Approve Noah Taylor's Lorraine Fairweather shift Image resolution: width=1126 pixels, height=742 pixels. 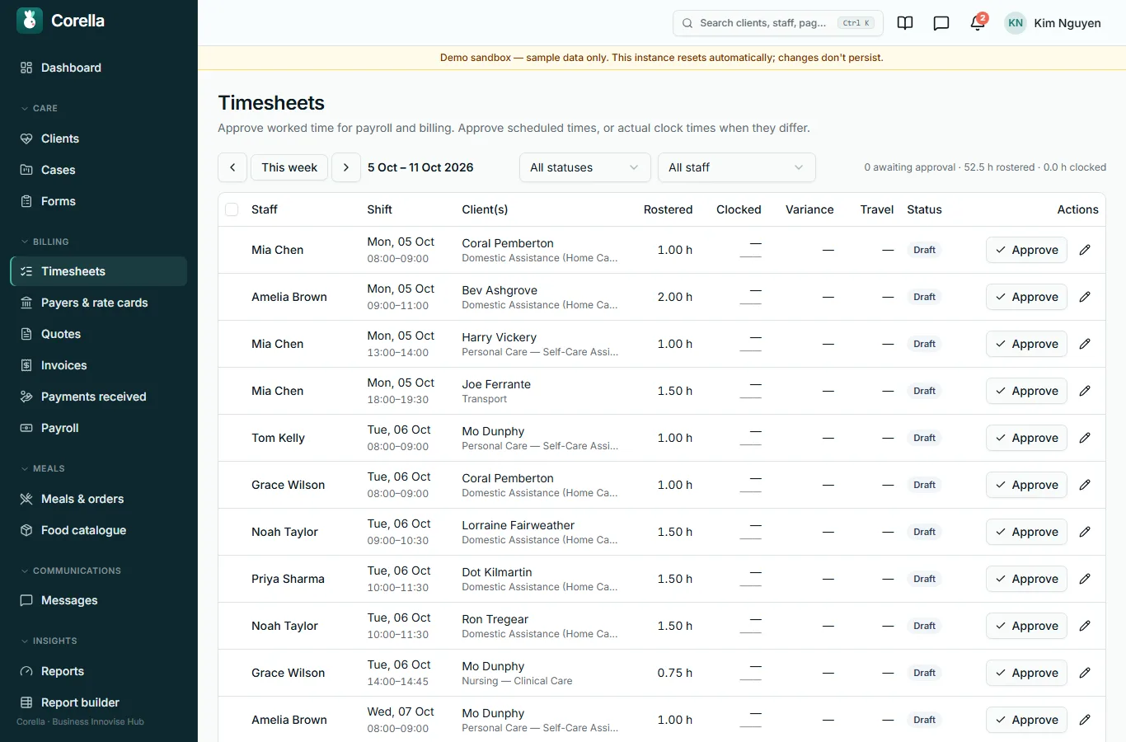[1026, 532]
